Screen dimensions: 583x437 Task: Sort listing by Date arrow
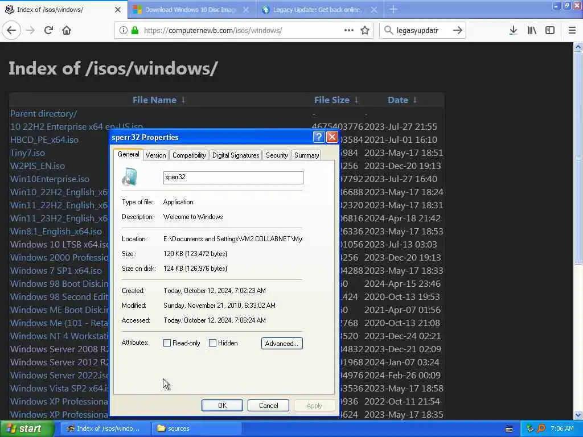[x=415, y=100]
